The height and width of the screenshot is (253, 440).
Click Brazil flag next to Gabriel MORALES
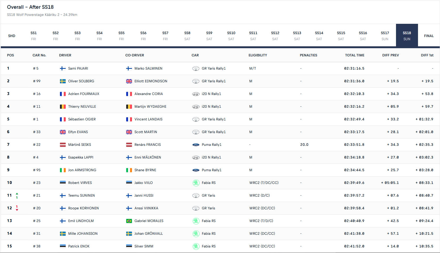129,221
